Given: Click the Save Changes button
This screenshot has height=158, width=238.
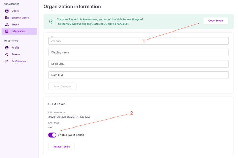Looking at the screenshot, I should 62,86.
